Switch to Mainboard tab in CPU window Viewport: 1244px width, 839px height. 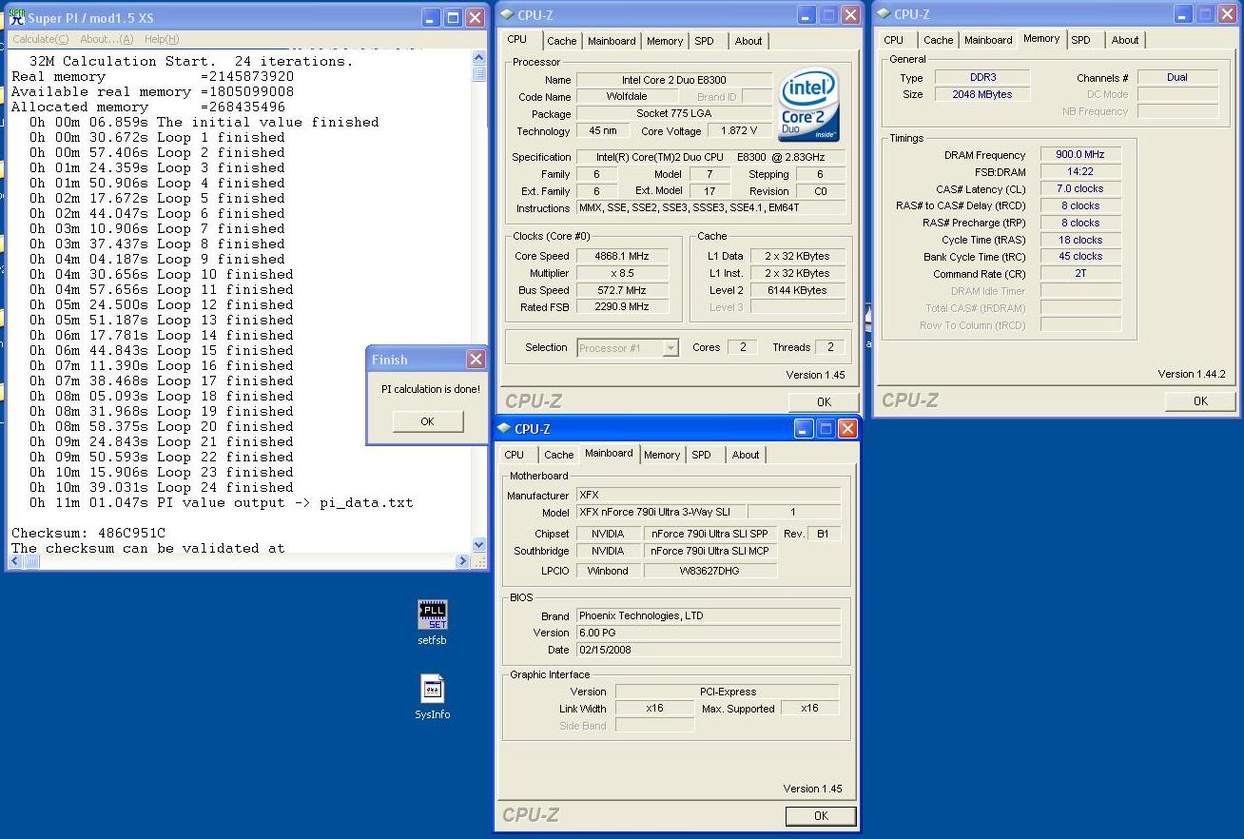(x=612, y=41)
